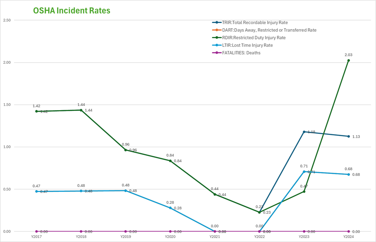This screenshot has height=242, width=376.
Task: Click the RDIR data point at Y2019 (0.96)
Action: pos(125,150)
